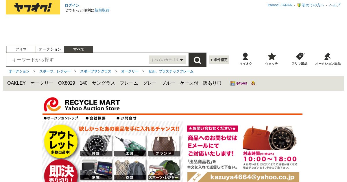Open the 衣類 clothing thumbnail
Viewport: 347px width, 182px height.
(130, 169)
